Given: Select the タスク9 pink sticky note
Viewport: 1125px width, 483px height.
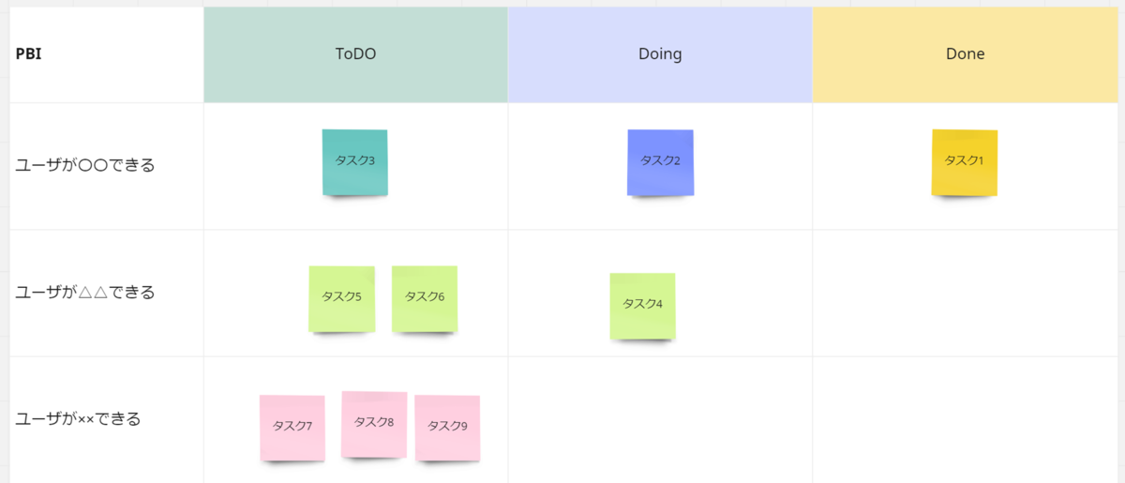Looking at the screenshot, I should 447,428.
